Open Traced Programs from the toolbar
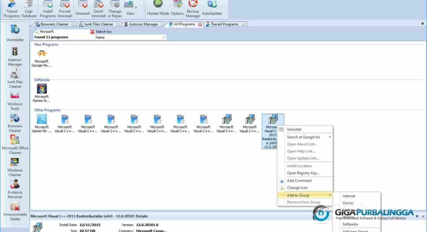This screenshot has height=232, width=427. pyautogui.click(x=12, y=9)
